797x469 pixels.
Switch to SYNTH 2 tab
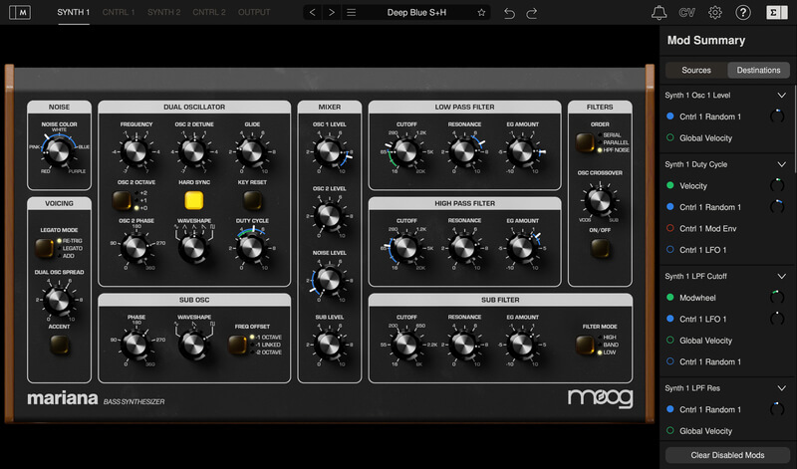[163, 12]
